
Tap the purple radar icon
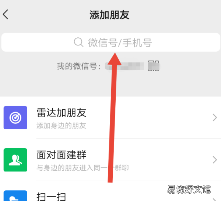15,117
